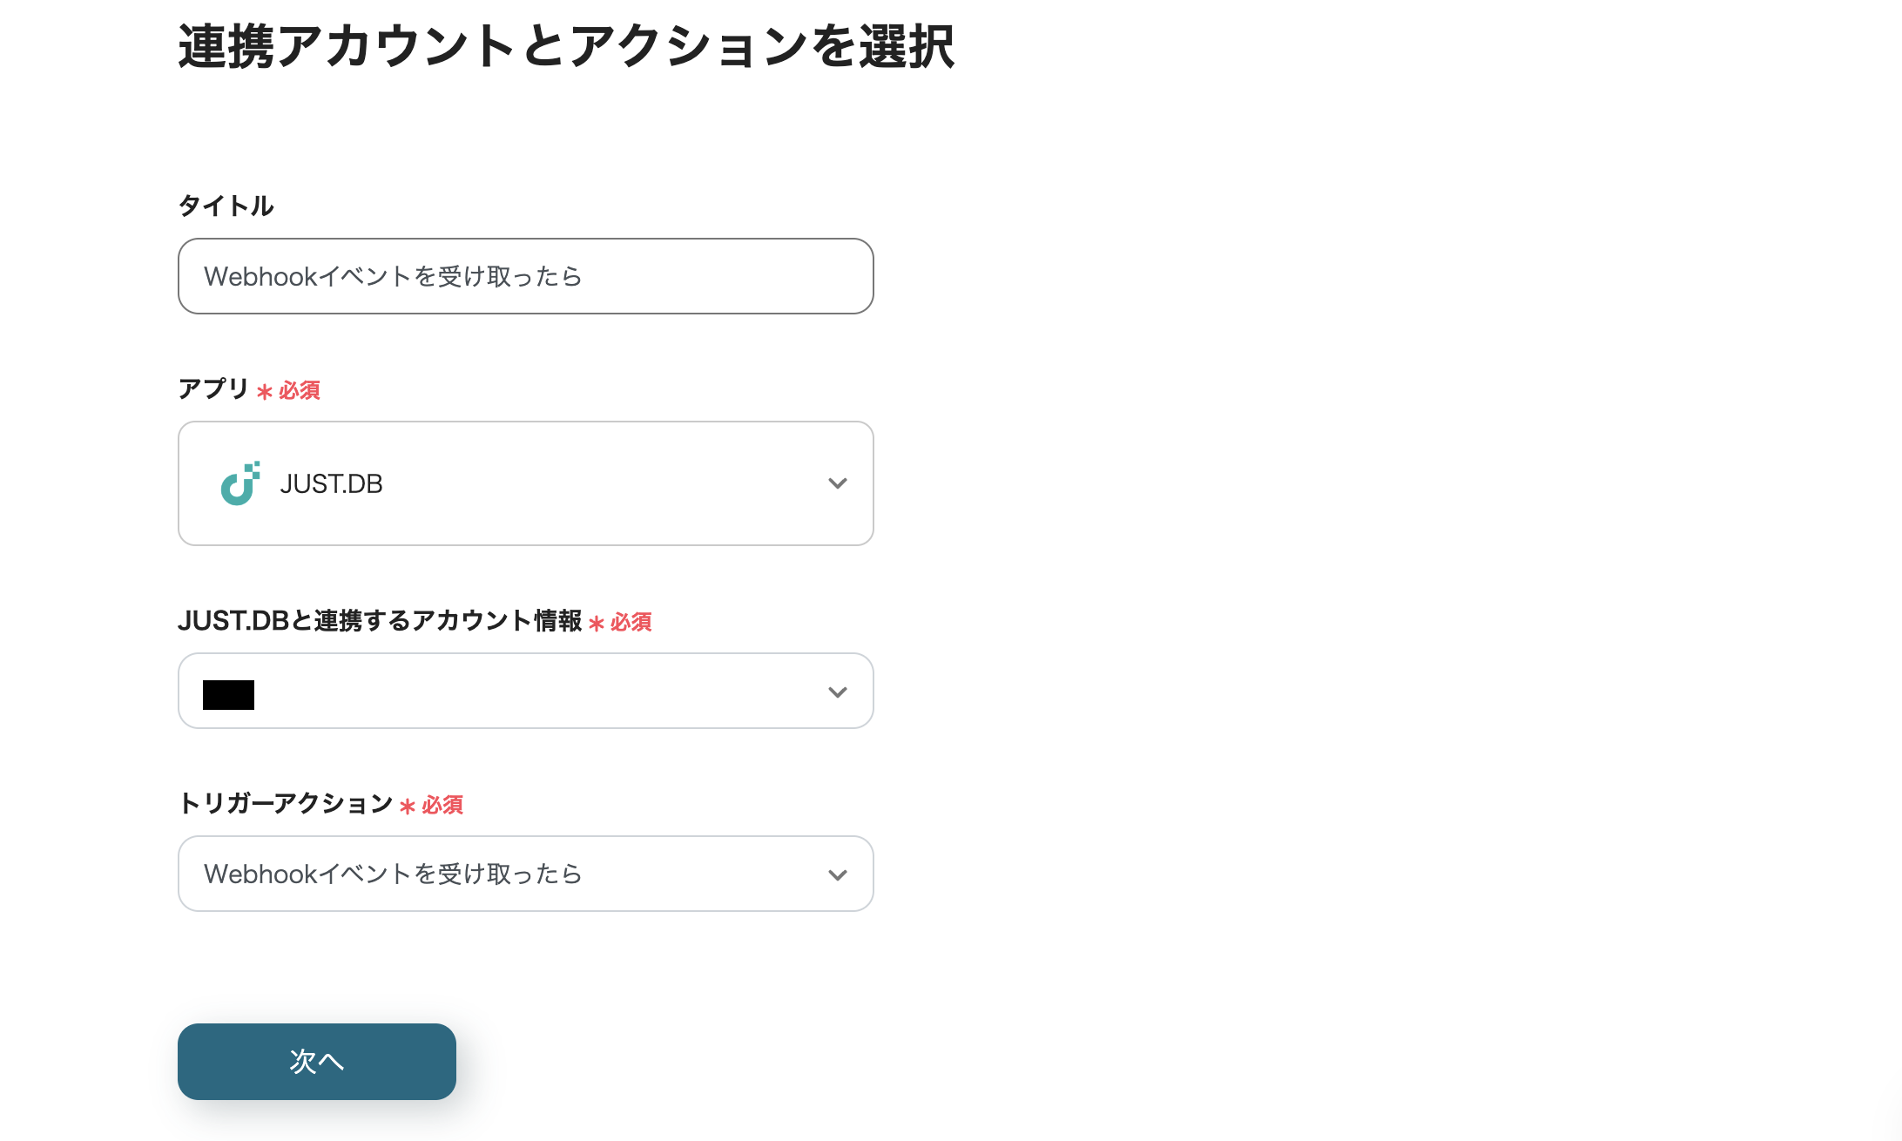The width and height of the screenshot is (1902, 1141).
Task: Click the chevron on the アプリ selector
Action: 838,484
